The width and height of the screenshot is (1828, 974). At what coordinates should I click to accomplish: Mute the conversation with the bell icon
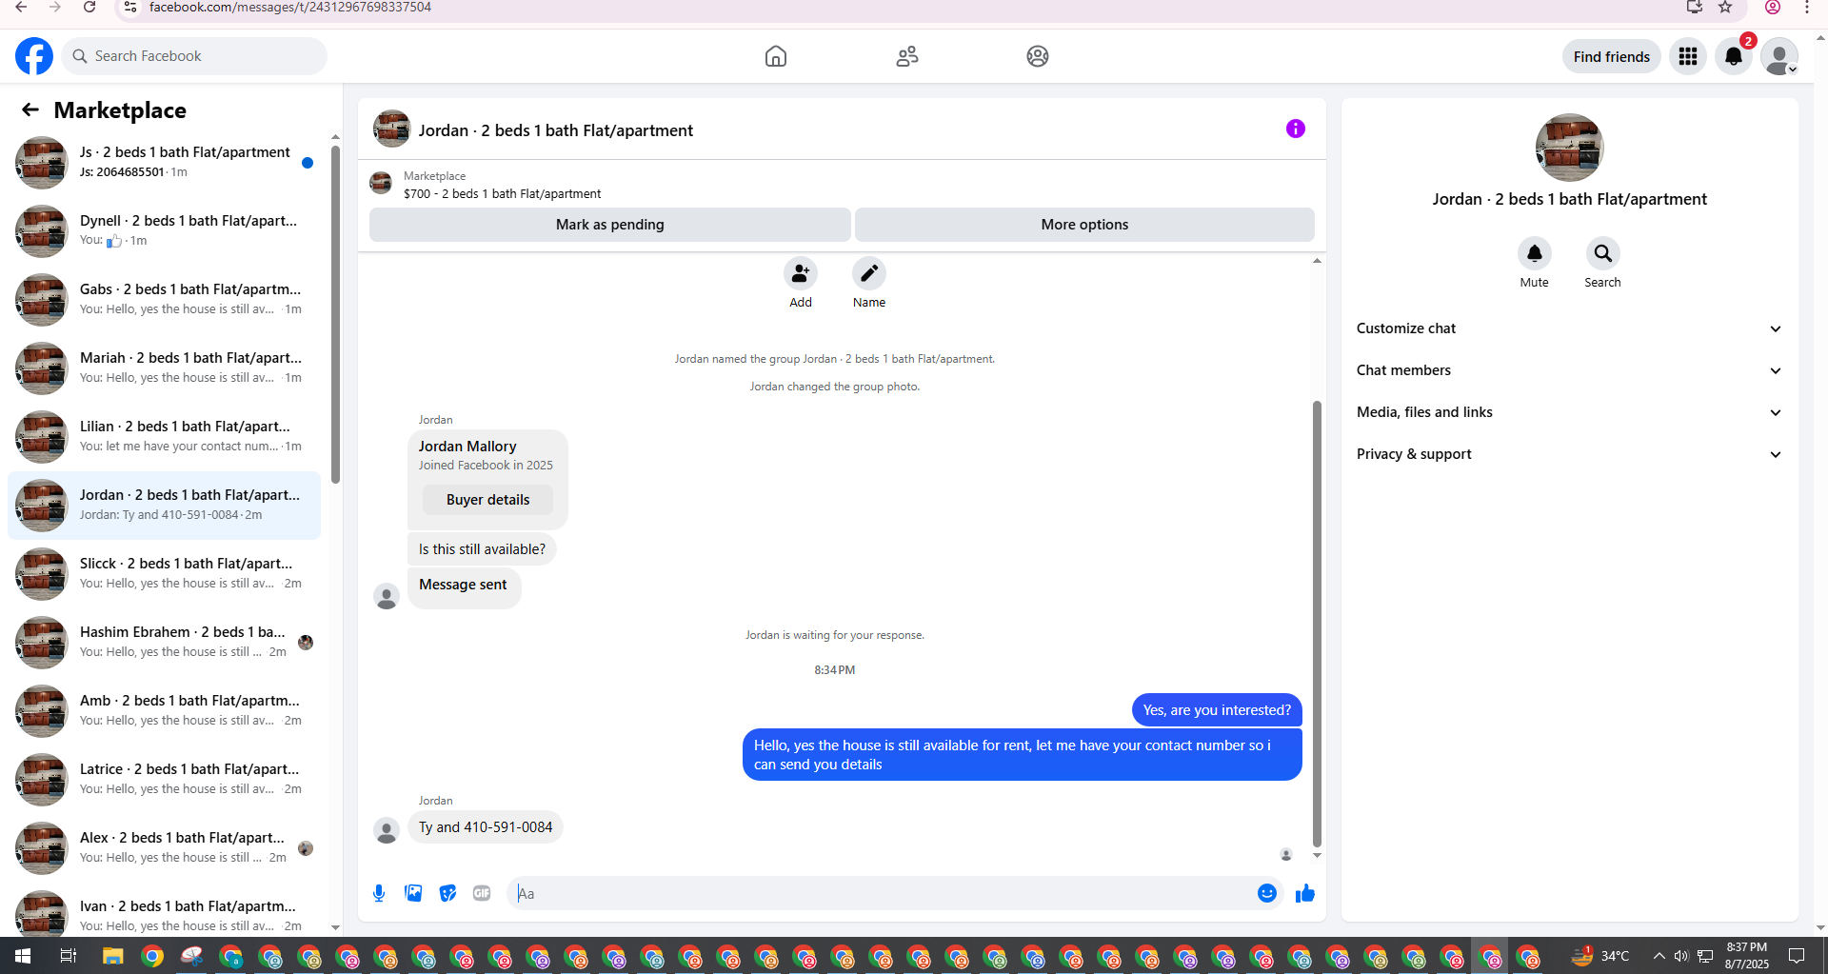pyautogui.click(x=1535, y=253)
